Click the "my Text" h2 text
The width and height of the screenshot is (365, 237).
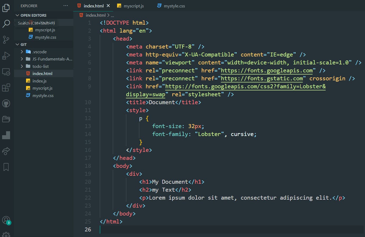(163, 190)
